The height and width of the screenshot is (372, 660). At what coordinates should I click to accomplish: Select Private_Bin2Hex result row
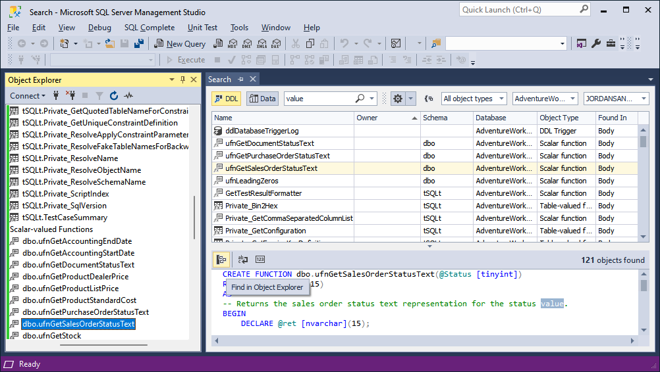(424, 206)
